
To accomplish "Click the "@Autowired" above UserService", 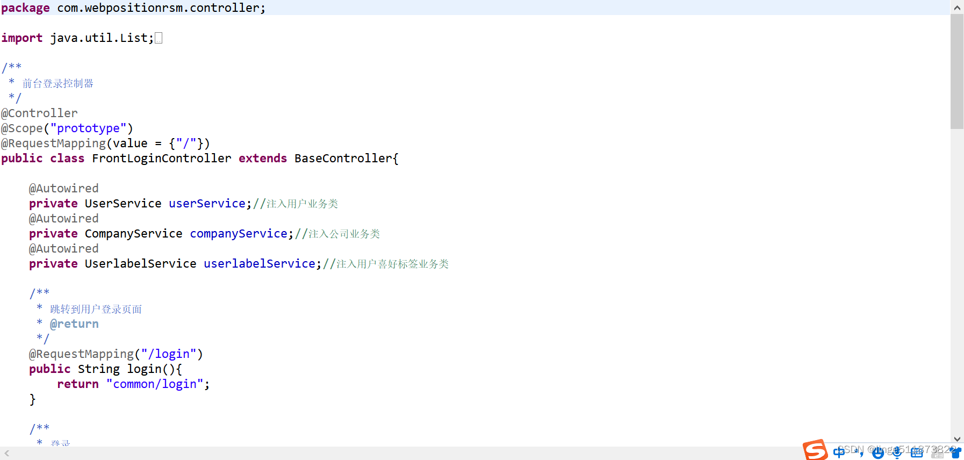I will [x=64, y=189].
